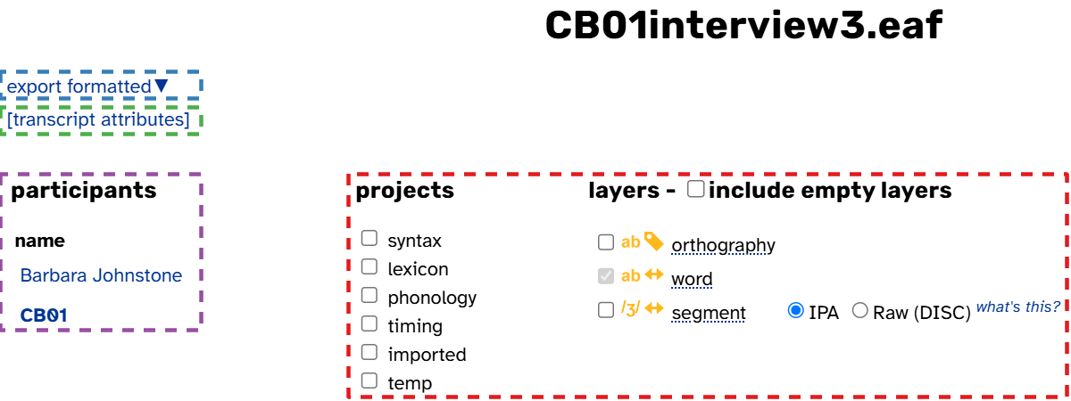The image size is (1071, 401).
Task: Open the transcript attributes link
Action: point(98,119)
